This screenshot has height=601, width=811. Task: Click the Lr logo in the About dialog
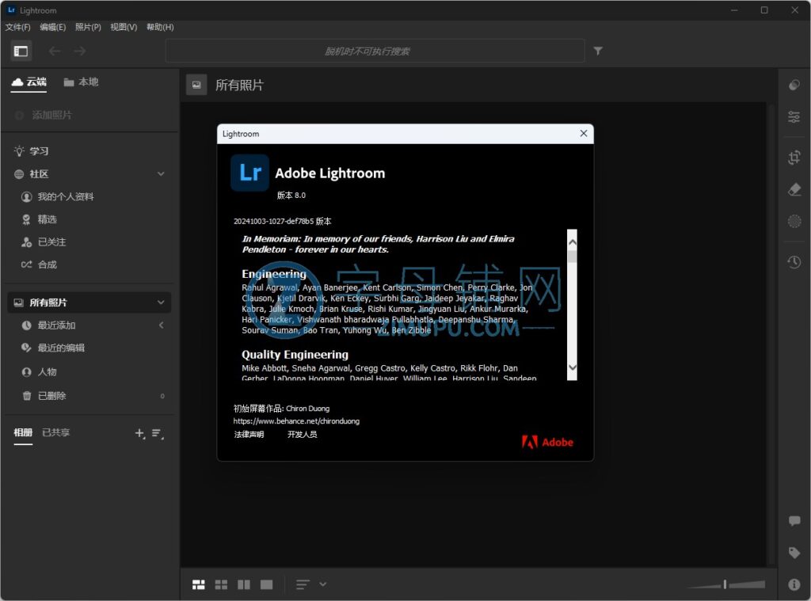point(249,173)
